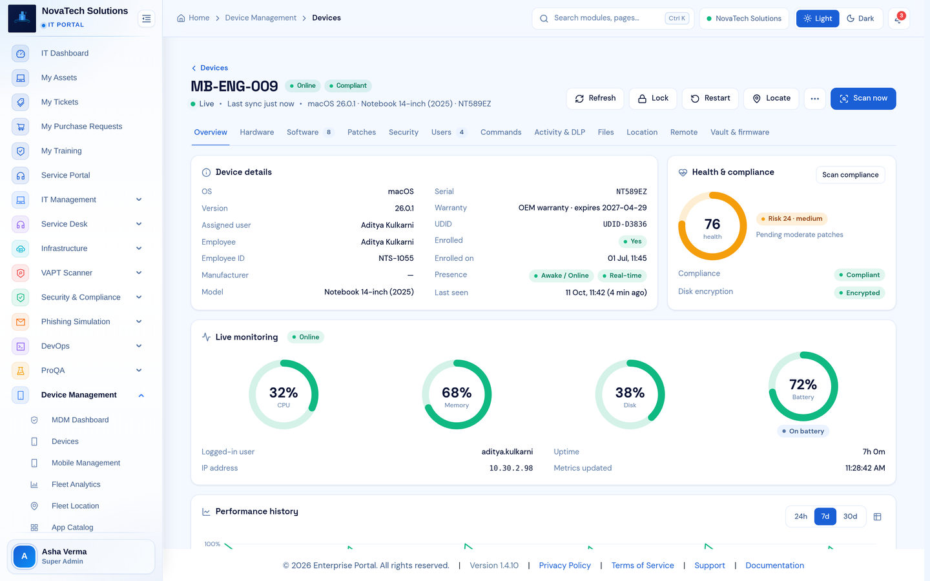Go back via the Devices link
This screenshot has width=930, height=581.
click(x=210, y=68)
